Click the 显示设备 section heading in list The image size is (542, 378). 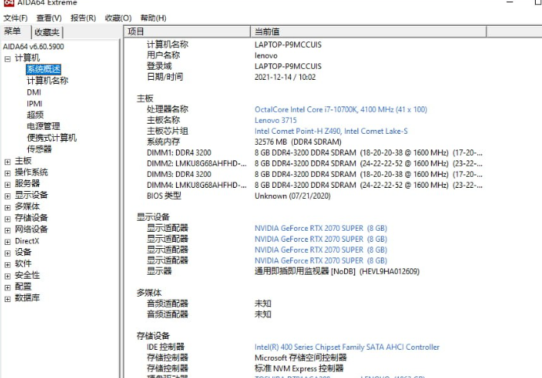[153, 218]
